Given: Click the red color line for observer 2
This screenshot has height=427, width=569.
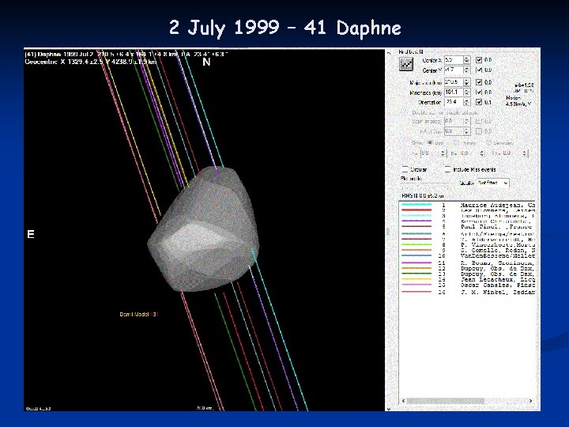Looking at the screenshot, I should tap(416, 210).
